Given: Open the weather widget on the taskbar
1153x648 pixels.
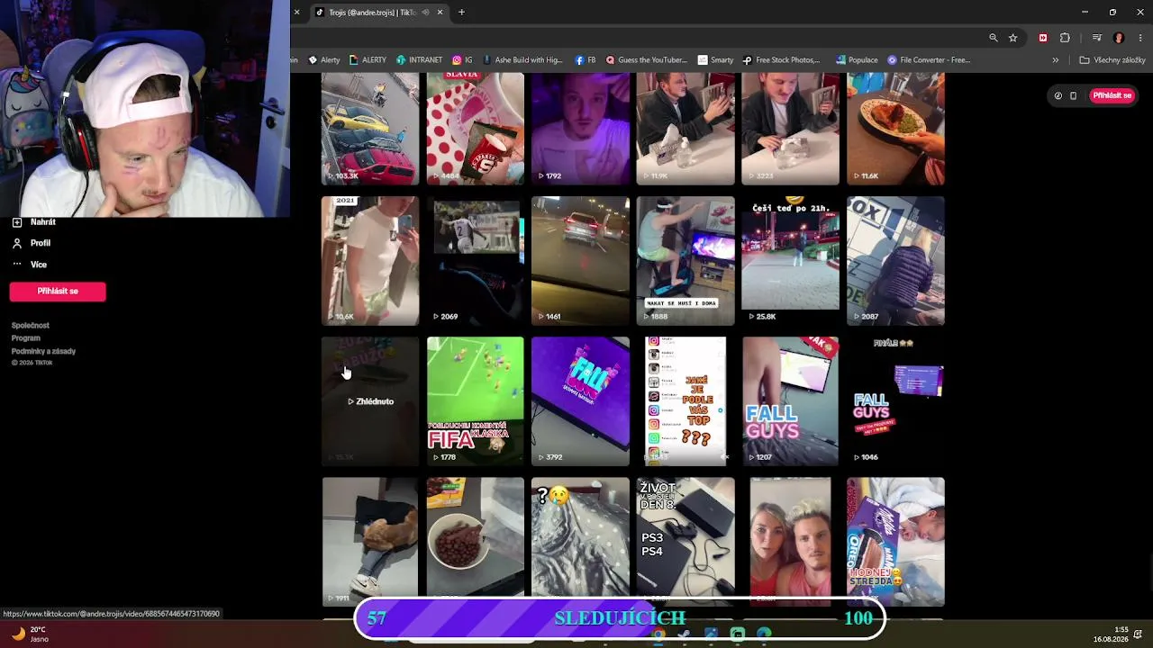Looking at the screenshot, I should click(x=30, y=634).
